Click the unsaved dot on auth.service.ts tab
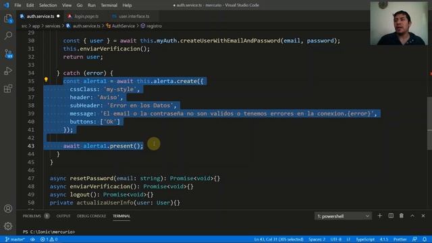The height and width of the screenshot is (243, 432). click(x=58, y=16)
